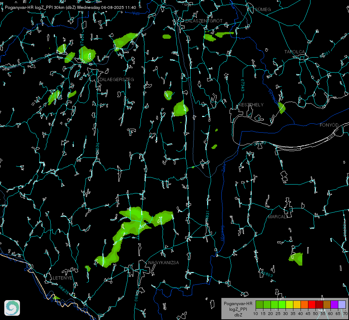Select the bright green 25–30 dBZ swatch
This screenshot has height=320, width=349.
[x=282, y=304]
